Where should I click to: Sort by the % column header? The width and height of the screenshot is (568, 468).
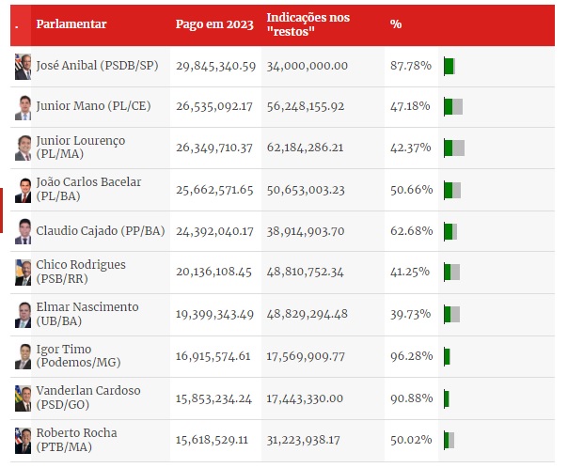pyautogui.click(x=396, y=23)
